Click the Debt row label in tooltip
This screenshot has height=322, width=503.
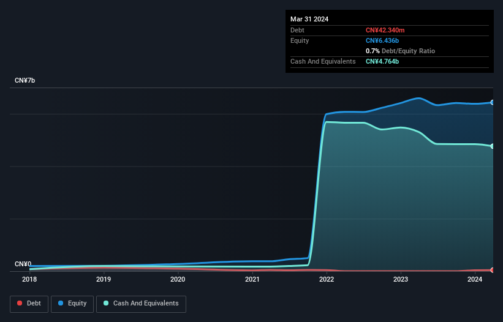[297, 30]
